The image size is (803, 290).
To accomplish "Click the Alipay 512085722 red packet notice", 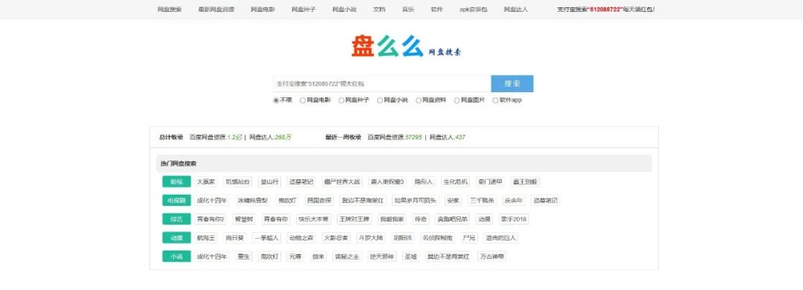I will click(606, 9).
